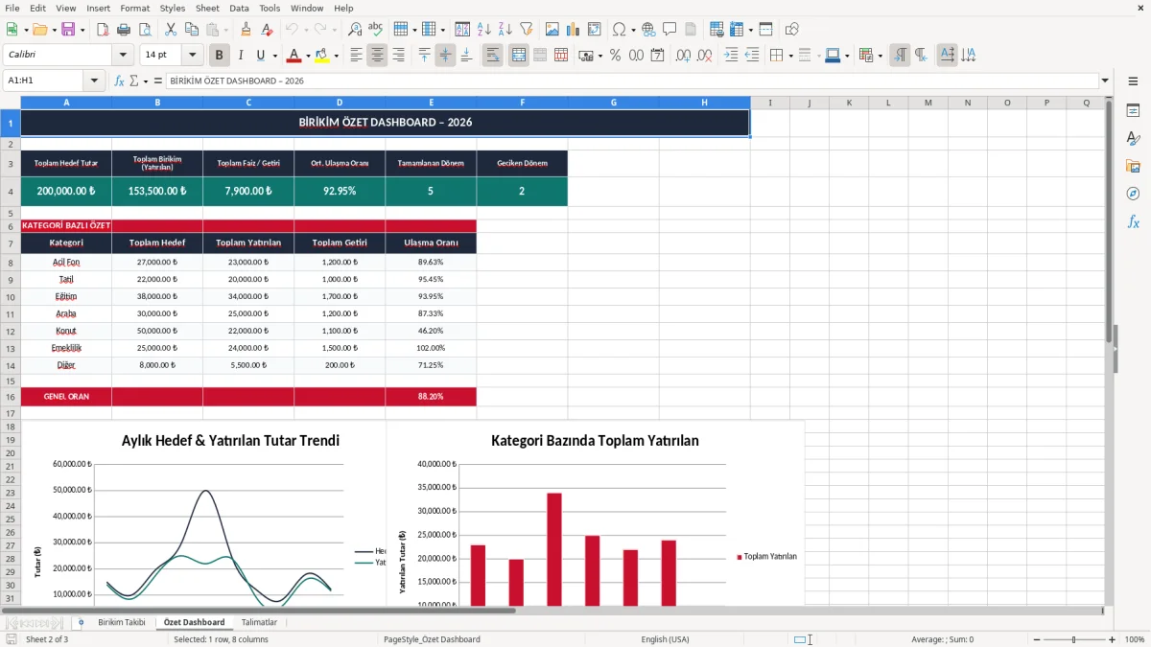Format as date
The width and height of the screenshot is (1151, 647).
click(657, 56)
